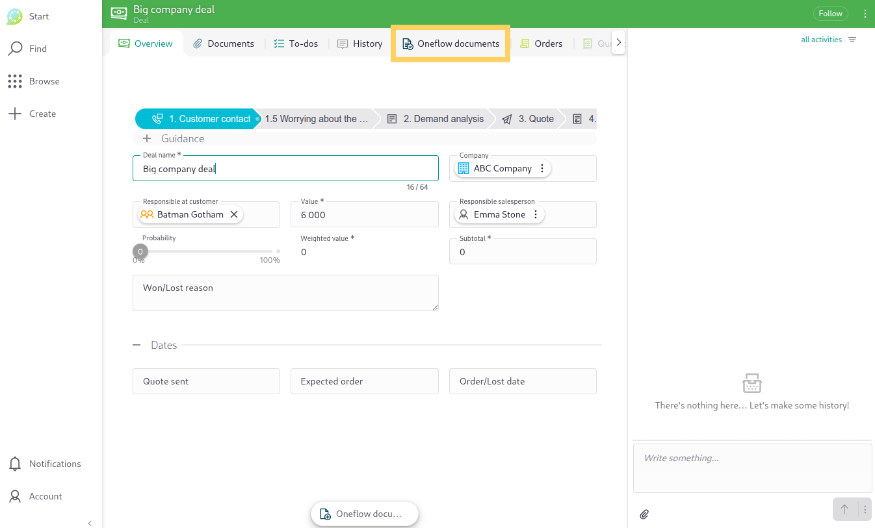Switch to the Orders tab
The image size is (875, 528).
[542, 44]
